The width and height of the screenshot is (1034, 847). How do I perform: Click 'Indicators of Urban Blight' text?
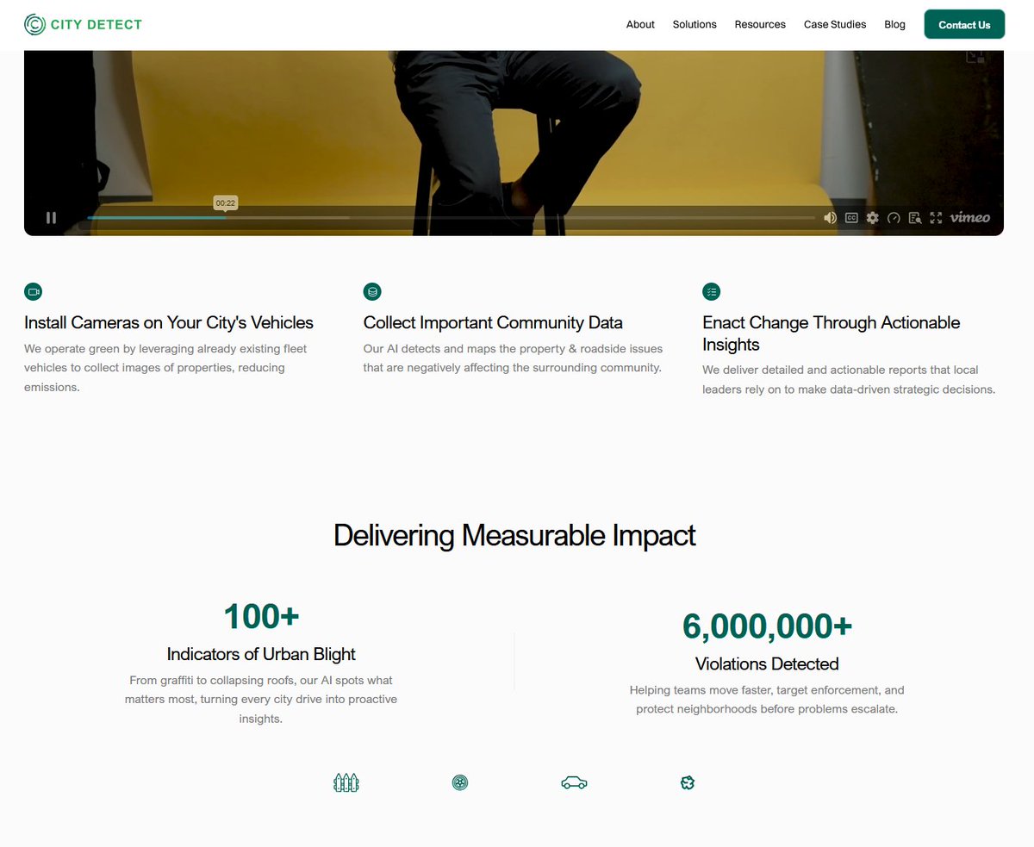coord(261,654)
